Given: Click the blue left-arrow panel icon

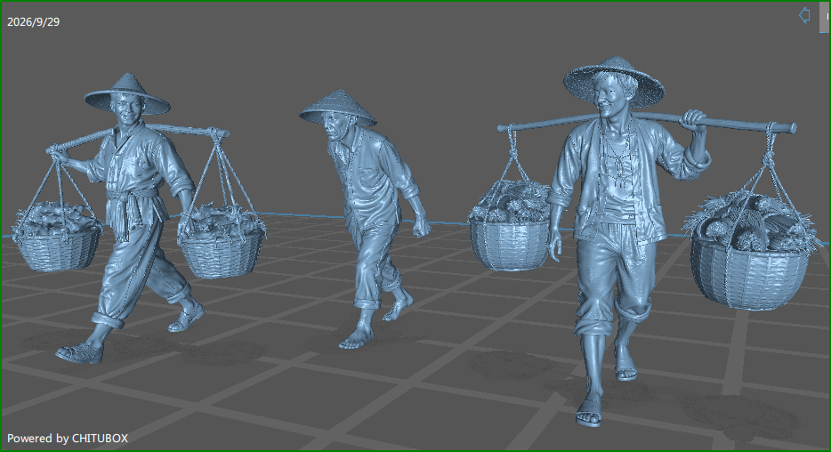Looking at the screenshot, I should coord(804,15).
